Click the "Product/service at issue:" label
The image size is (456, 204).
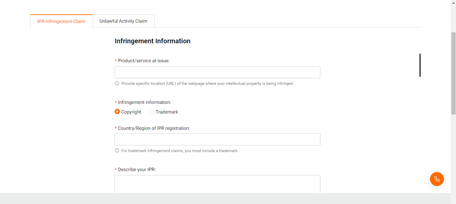pos(144,61)
